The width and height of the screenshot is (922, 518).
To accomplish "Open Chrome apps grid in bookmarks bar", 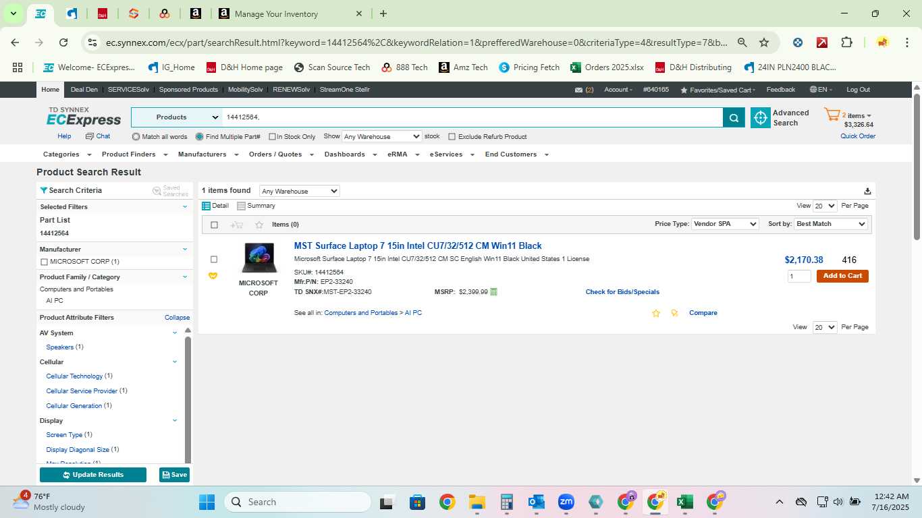I will (x=18, y=67).
